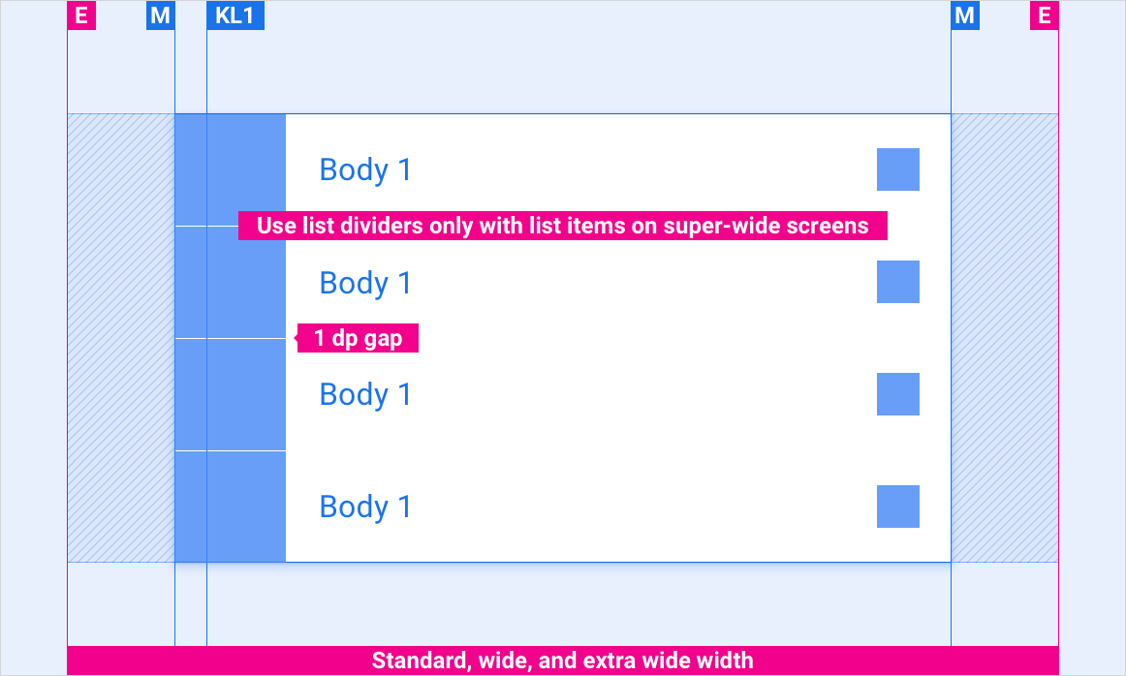Select the leading blue block of the third row
Image resolution: width=1126 pixels, height=676 pixels.
[x=230, y=394]
